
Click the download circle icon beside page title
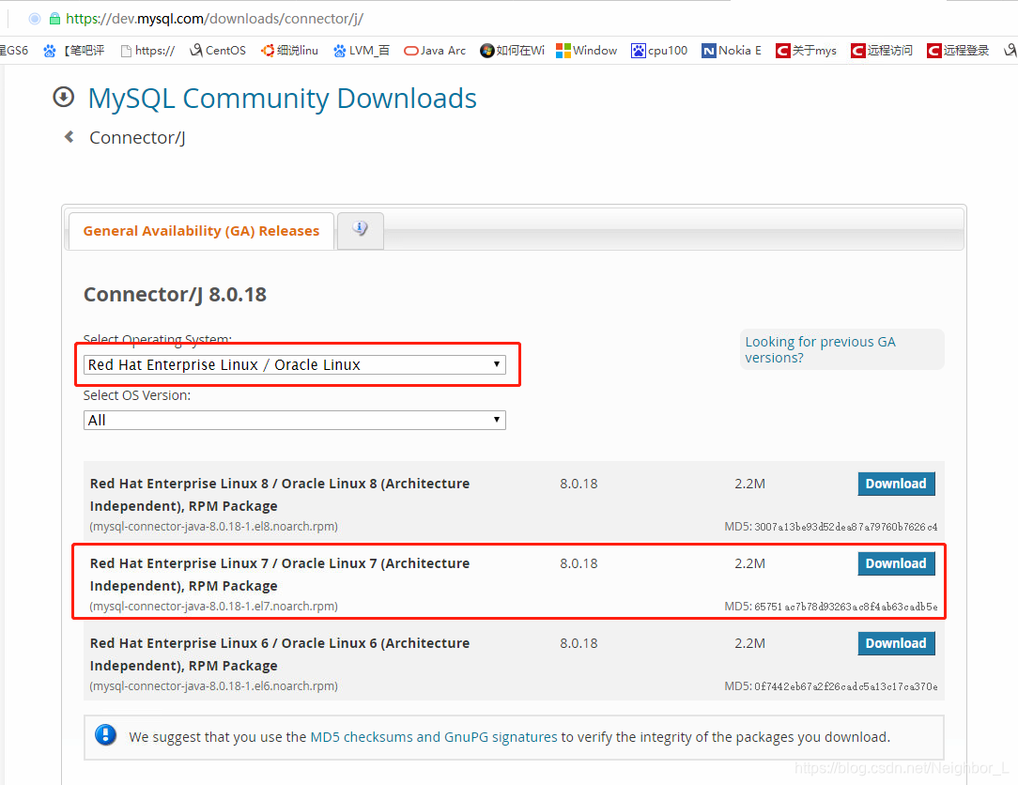(64, 98)
